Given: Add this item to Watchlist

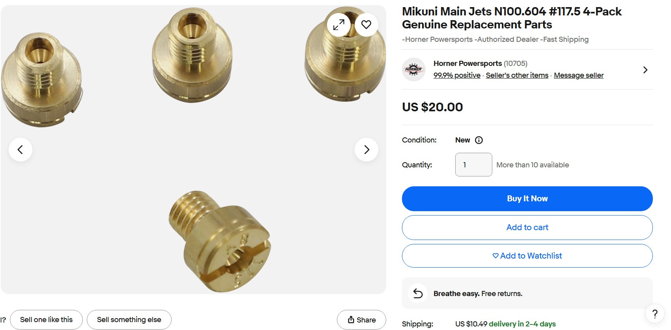Looking at the screenshot, I should click(x=527, y=256).
